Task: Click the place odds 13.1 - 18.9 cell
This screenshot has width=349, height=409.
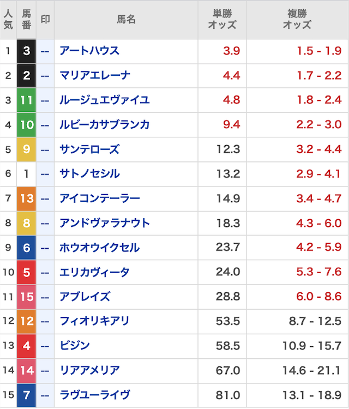Action: pyautogui.click(x=311, y=395)
